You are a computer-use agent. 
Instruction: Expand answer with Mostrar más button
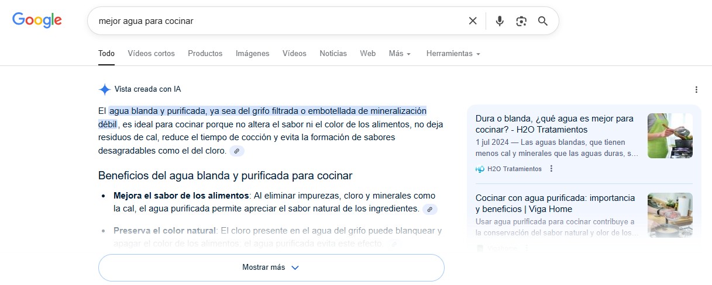[271, 267]
